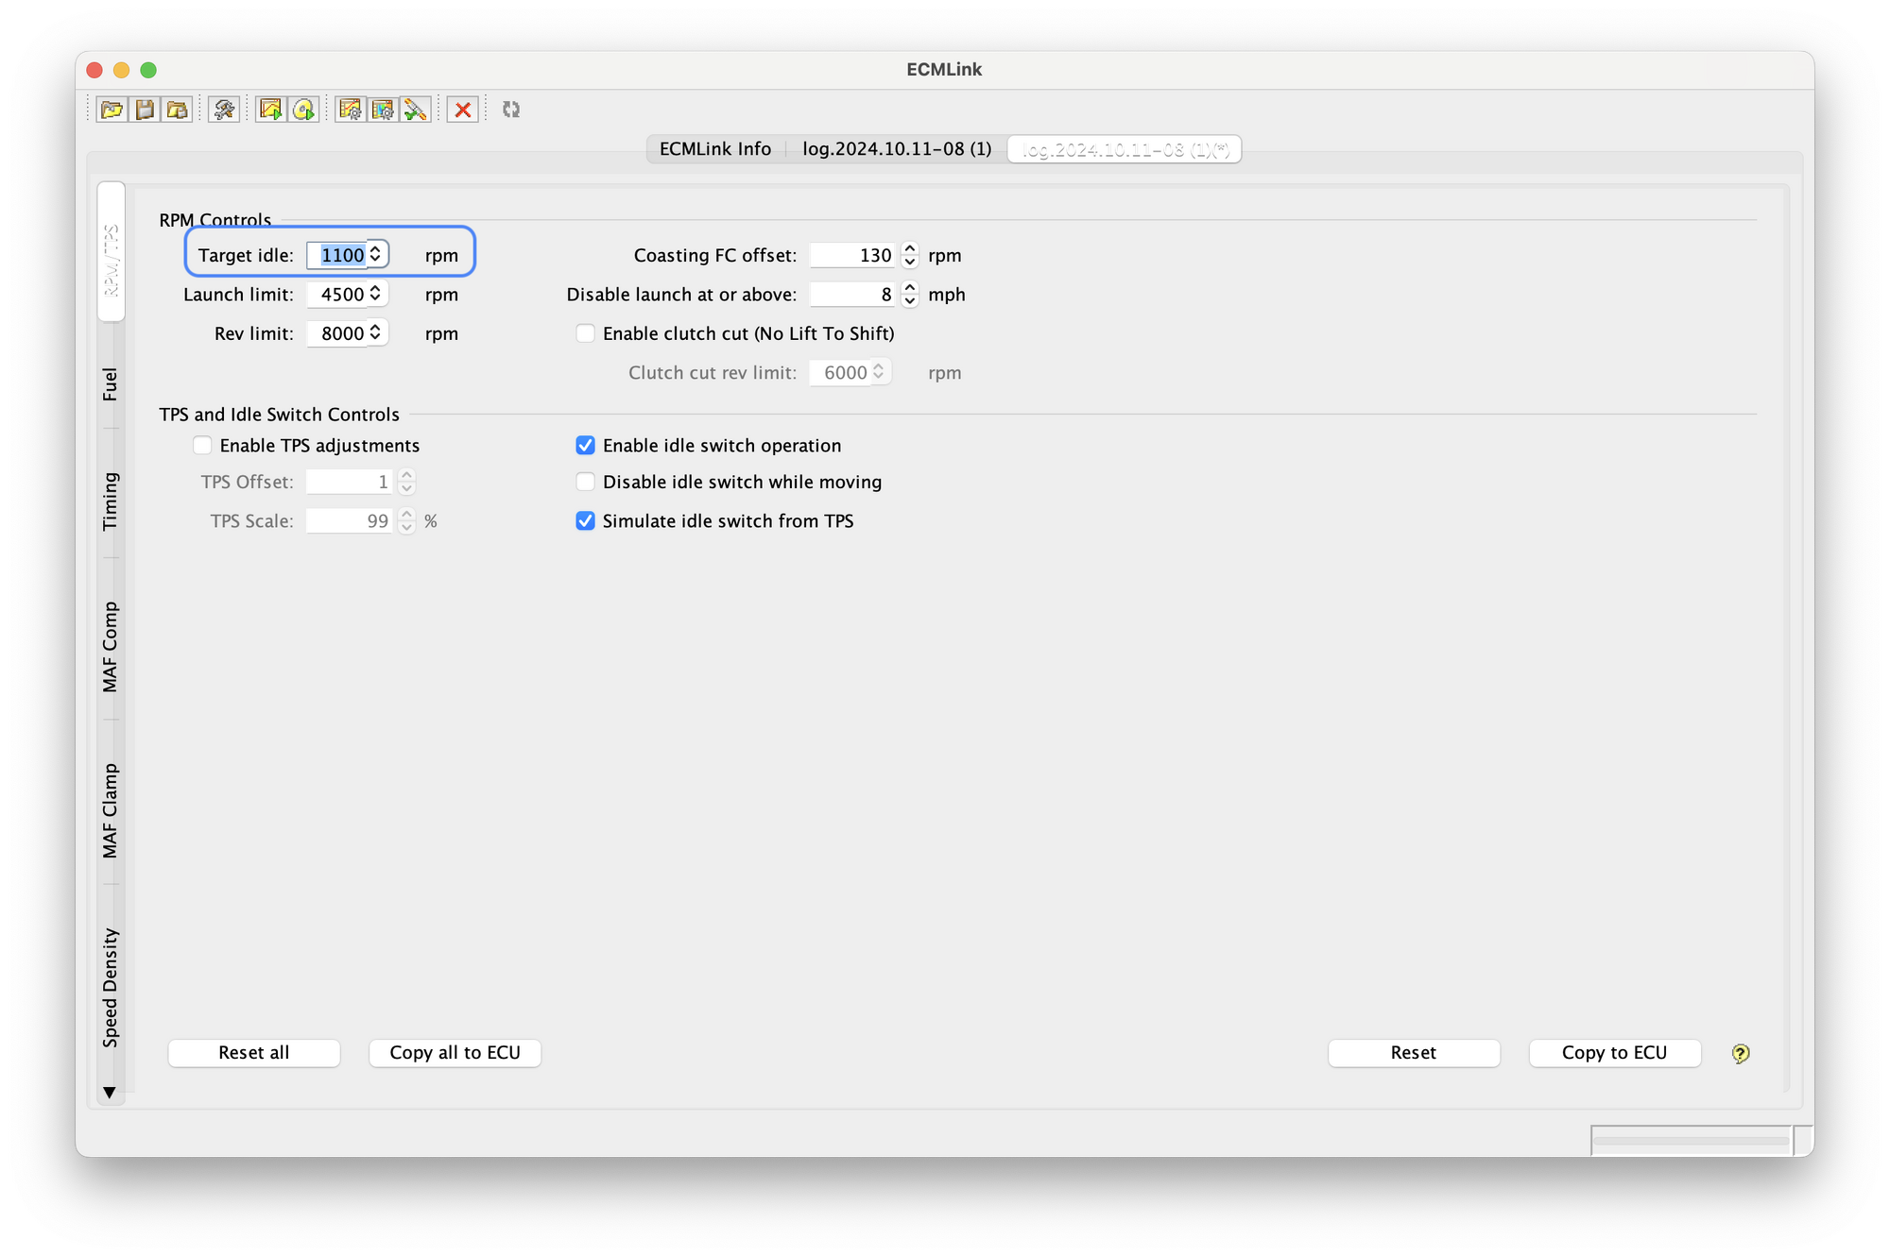The width and height of the screenshot is (1890, 1257).
Task: Select the modified log.2024.10.11-08 (1)(*) tab
Action: [x=1125, y=149]
